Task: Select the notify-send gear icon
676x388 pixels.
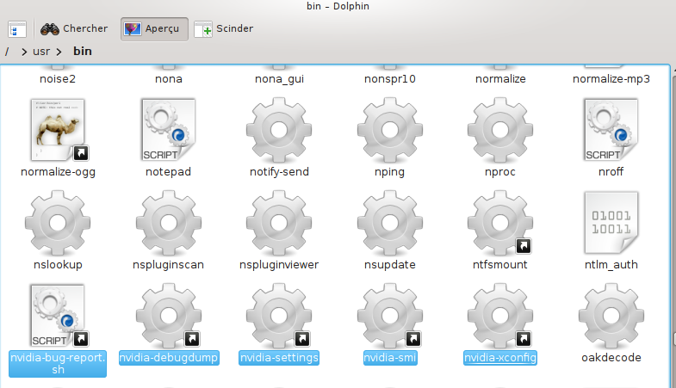Action: click(x=279, y=130)
